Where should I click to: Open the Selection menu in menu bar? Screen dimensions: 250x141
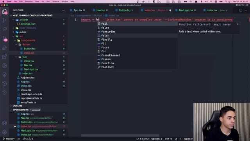pyautogui.click(x=29, y=2)
